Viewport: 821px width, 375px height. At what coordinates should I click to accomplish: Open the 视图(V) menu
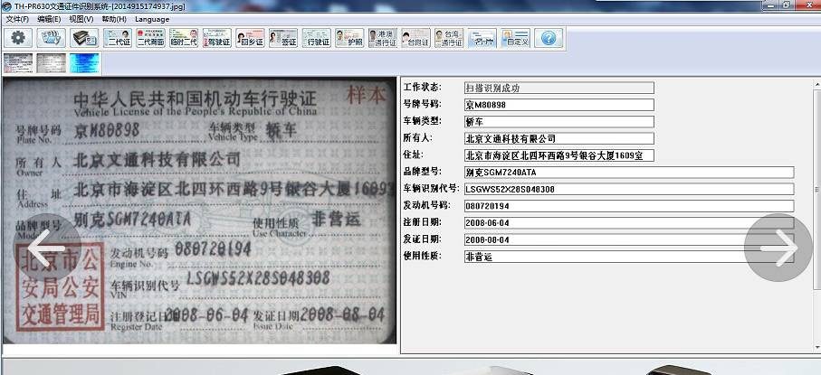(x=81, y=19)
